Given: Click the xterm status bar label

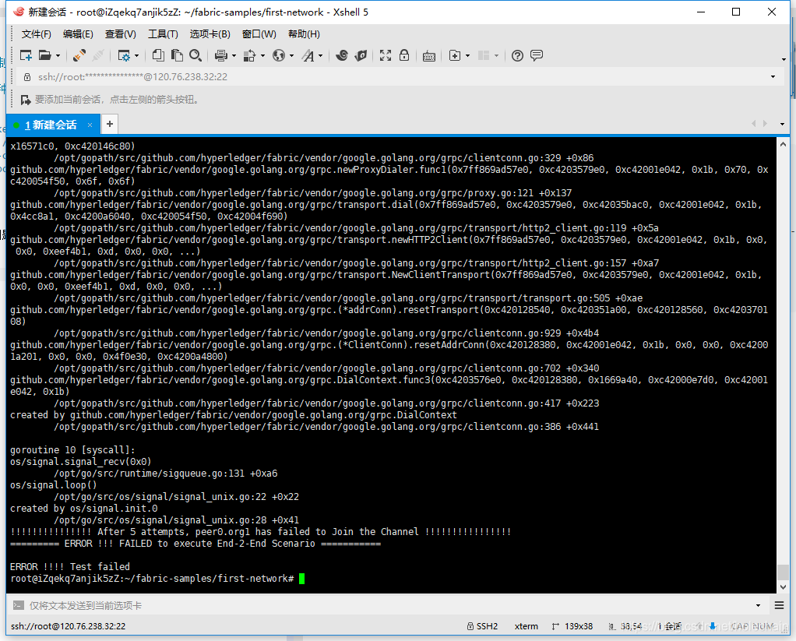Looking at the screenshot, I should 526,626.
